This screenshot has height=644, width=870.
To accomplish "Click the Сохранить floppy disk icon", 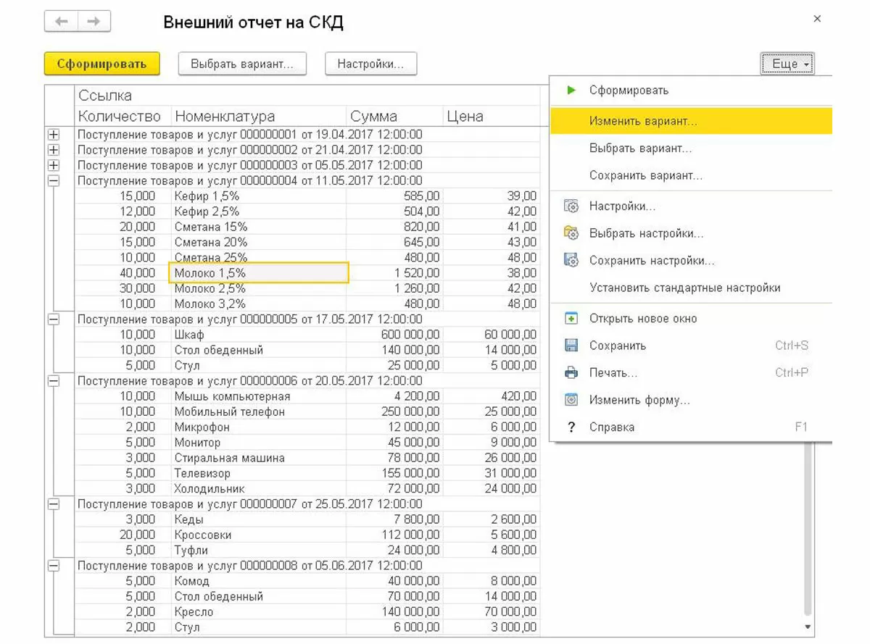I will (571, 346).
